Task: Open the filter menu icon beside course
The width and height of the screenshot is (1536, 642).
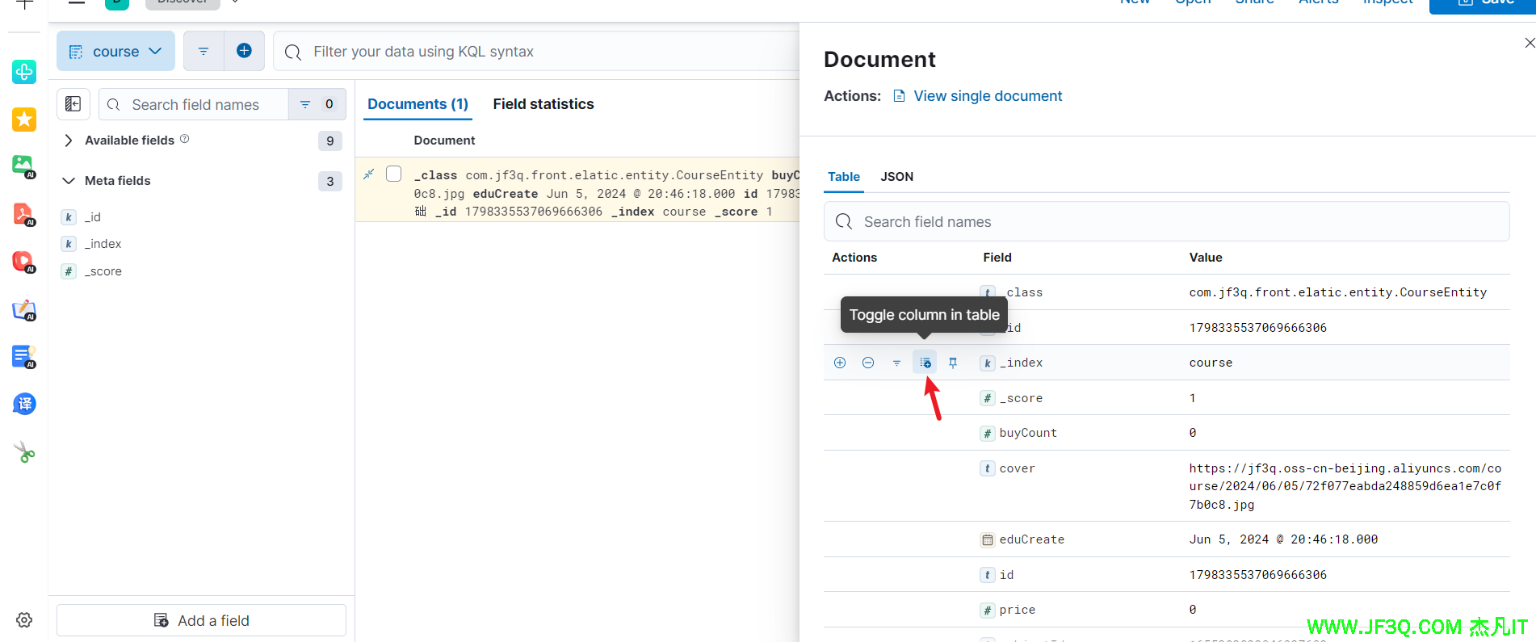Action: [x=204, y=51]
